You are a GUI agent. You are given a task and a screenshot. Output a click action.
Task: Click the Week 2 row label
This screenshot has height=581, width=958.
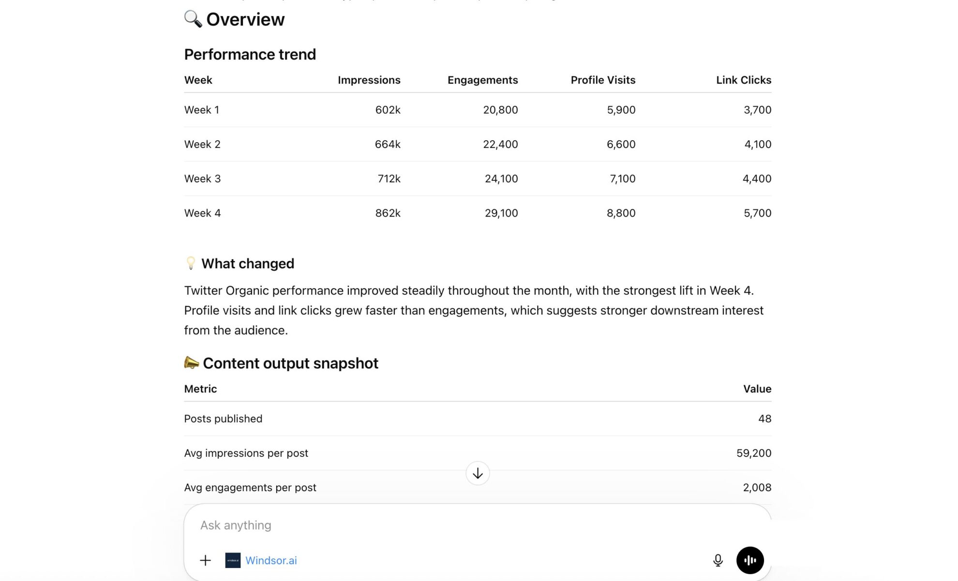202,144
